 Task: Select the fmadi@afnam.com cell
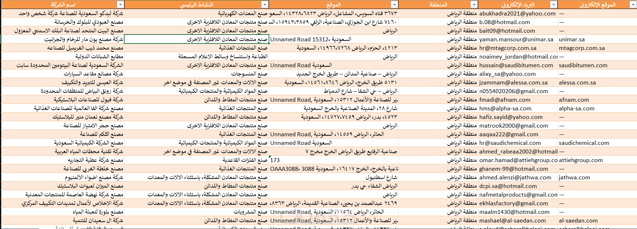click(518, 100)
